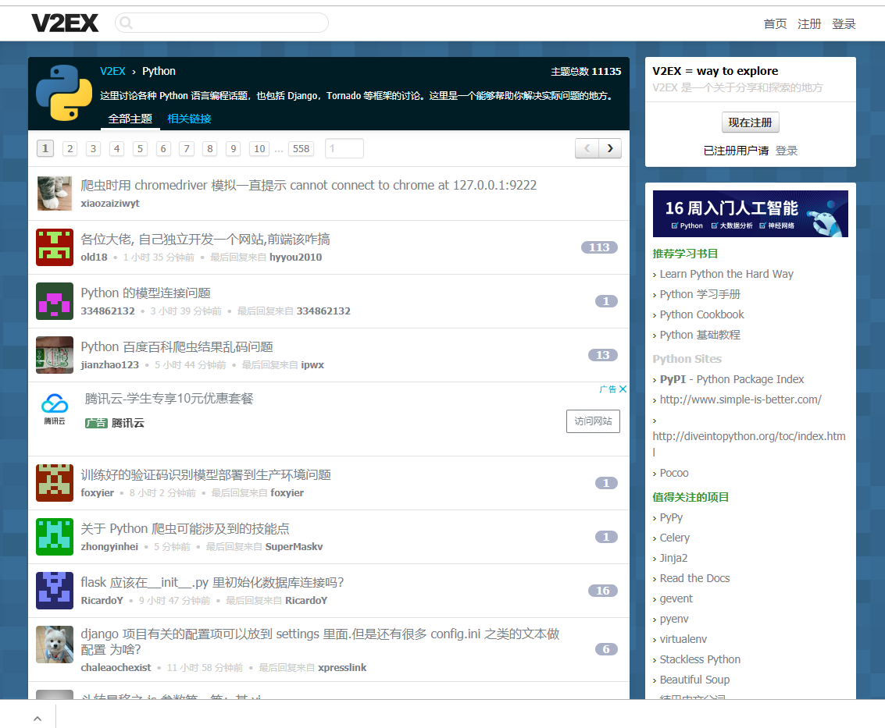Open the Beautiful Soup link

[x=694, y=680]
